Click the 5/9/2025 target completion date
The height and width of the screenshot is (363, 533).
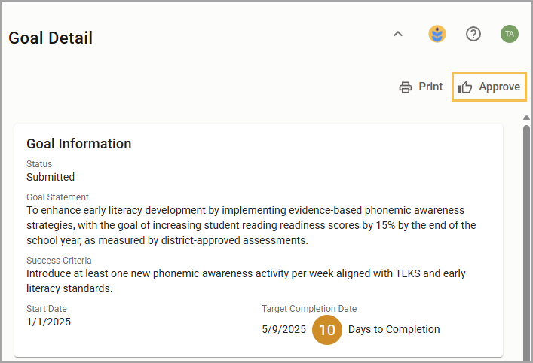tap(283, 329)
